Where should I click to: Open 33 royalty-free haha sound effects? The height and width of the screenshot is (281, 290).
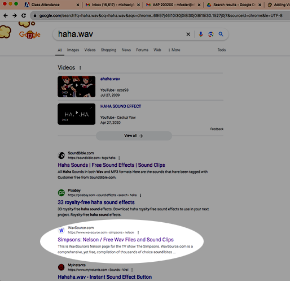click(96, 202)
